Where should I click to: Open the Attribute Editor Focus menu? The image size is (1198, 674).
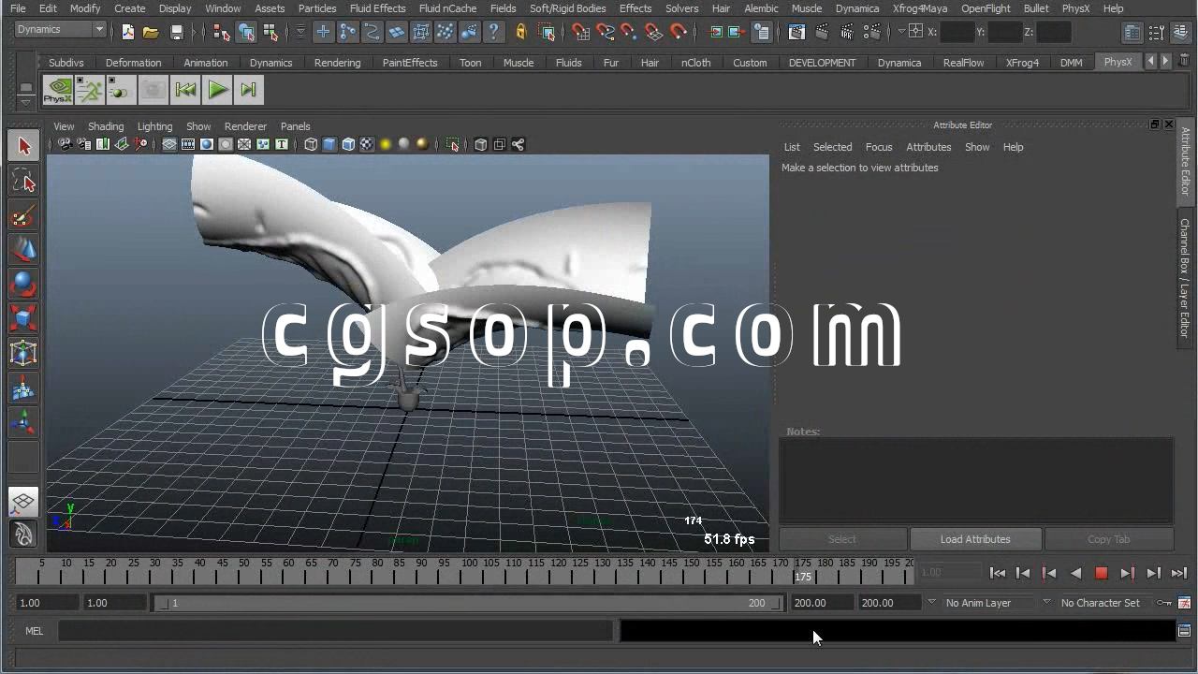(878, 147)
